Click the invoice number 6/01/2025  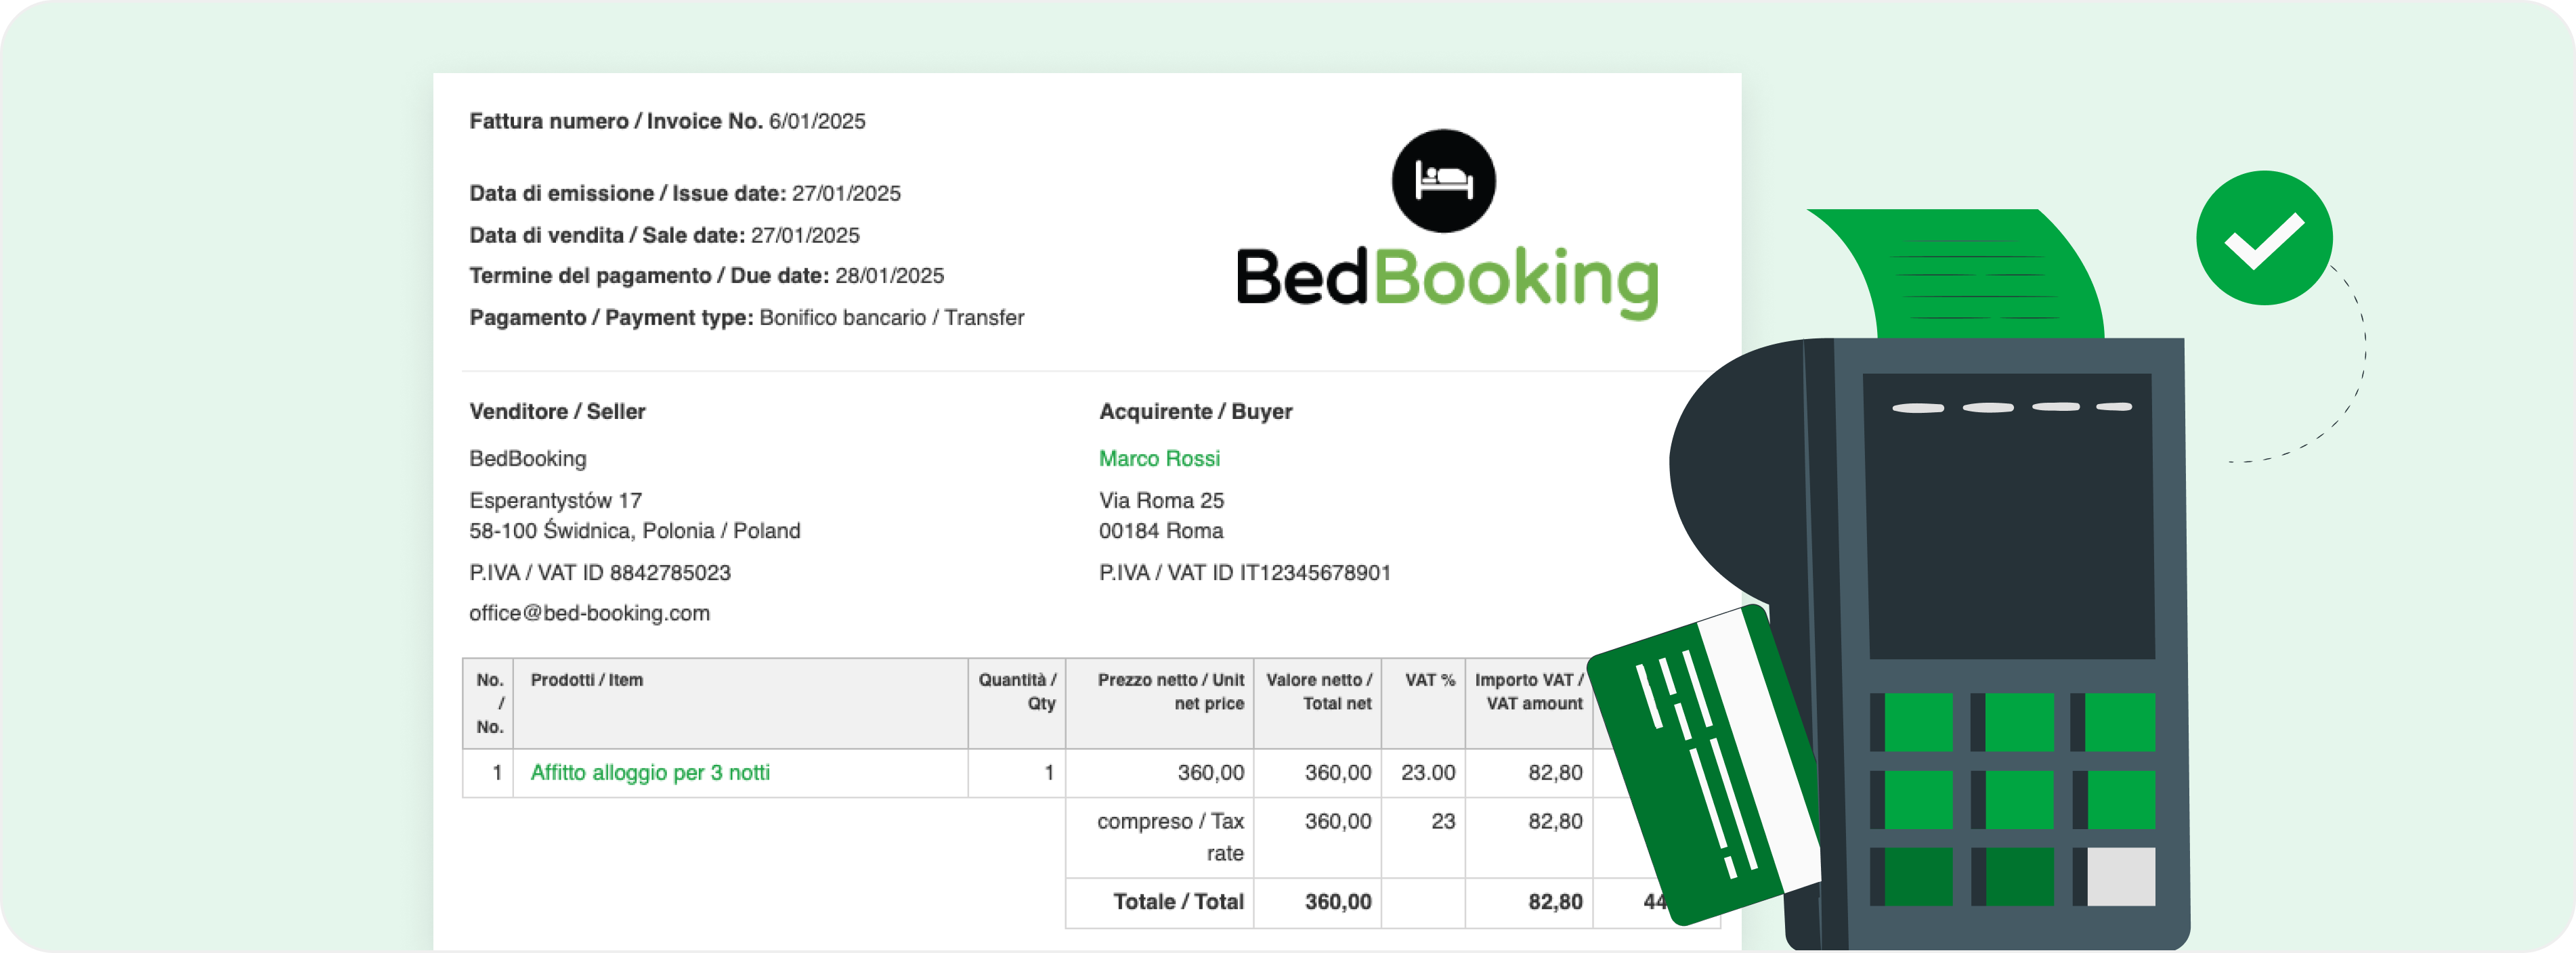[x=817, y=121]
